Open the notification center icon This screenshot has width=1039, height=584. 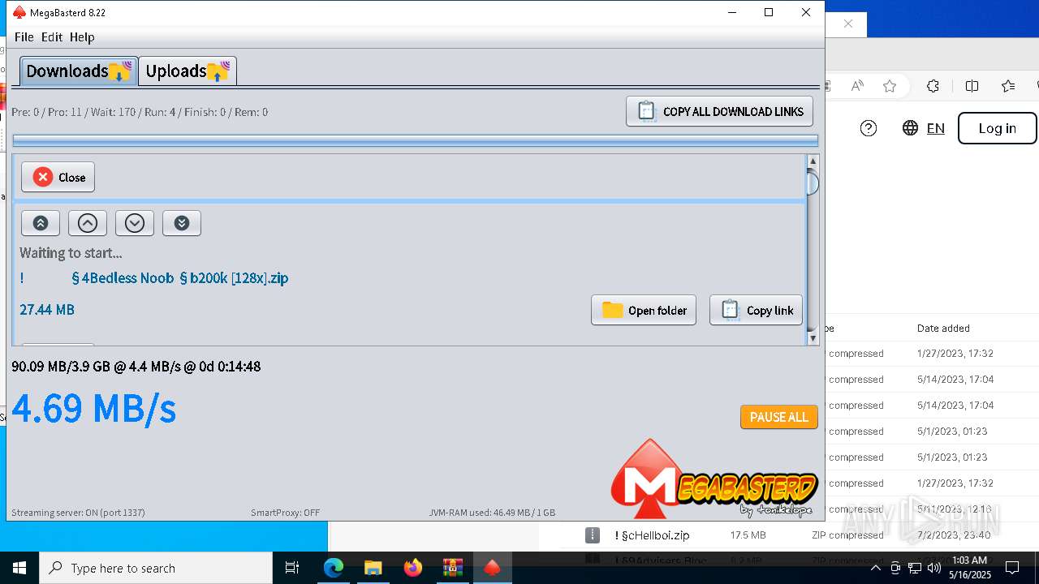pyautogui.click(x=1012, y=568)
